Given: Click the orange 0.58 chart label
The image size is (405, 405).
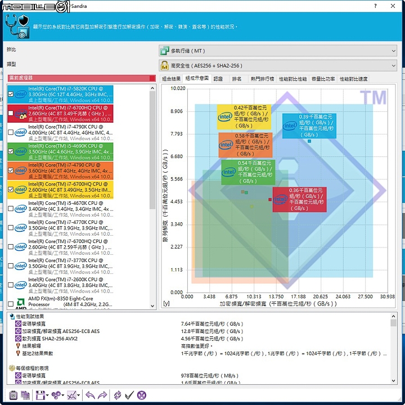Looking at the screenshot, I should click(x=245, y=145).
